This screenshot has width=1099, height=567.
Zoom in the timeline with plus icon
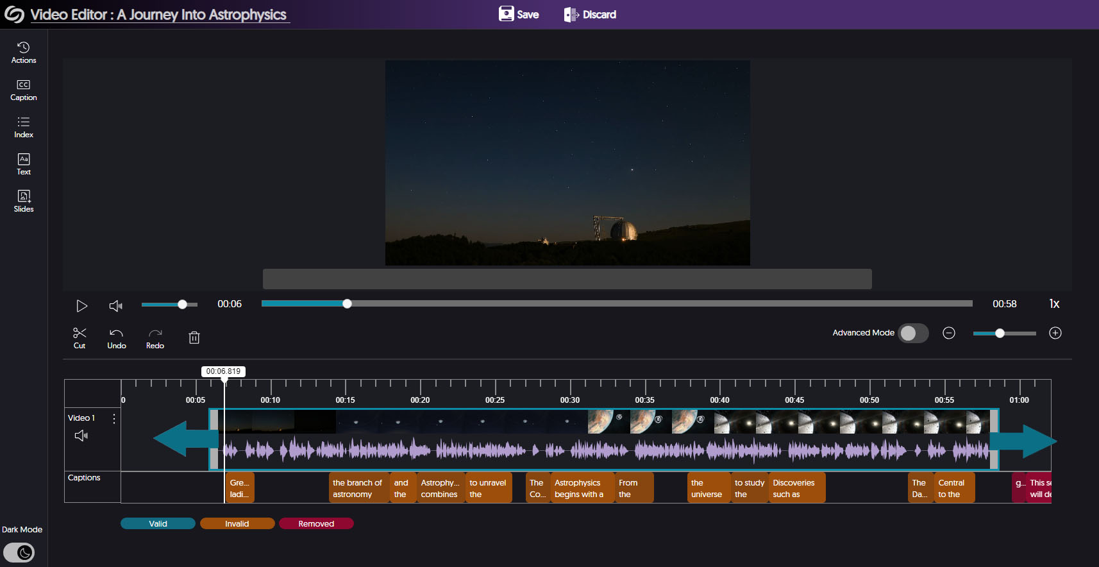pos(1055,333)
